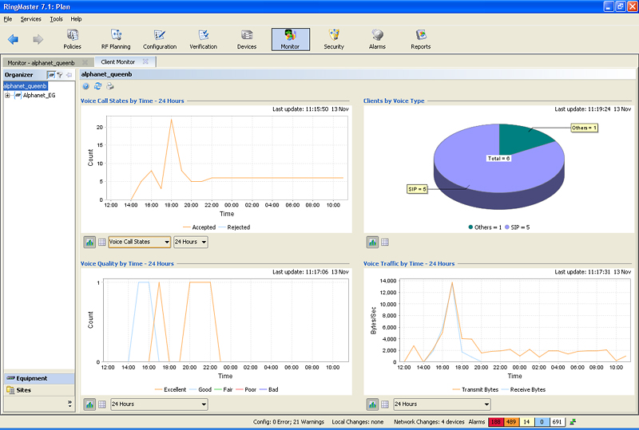639x430 pixels.
Task: Click the back navigation arrow
Action: click(14, 39)
